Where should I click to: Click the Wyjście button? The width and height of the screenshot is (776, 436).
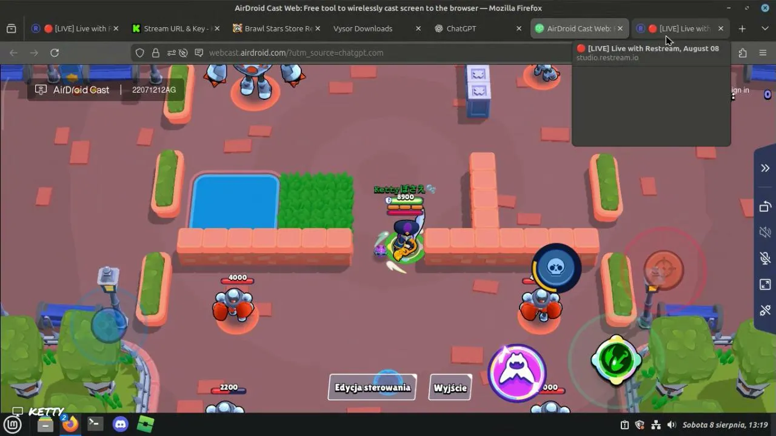point(450,388)
